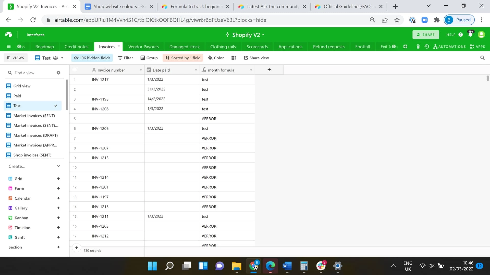The image size is (490, 275).
Task: Open File Explorer from taskbar
Action: click(x=237, y=266)
